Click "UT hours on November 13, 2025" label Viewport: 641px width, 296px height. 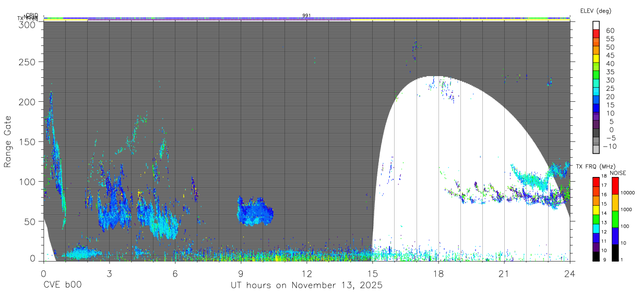[x=307, y=285]
